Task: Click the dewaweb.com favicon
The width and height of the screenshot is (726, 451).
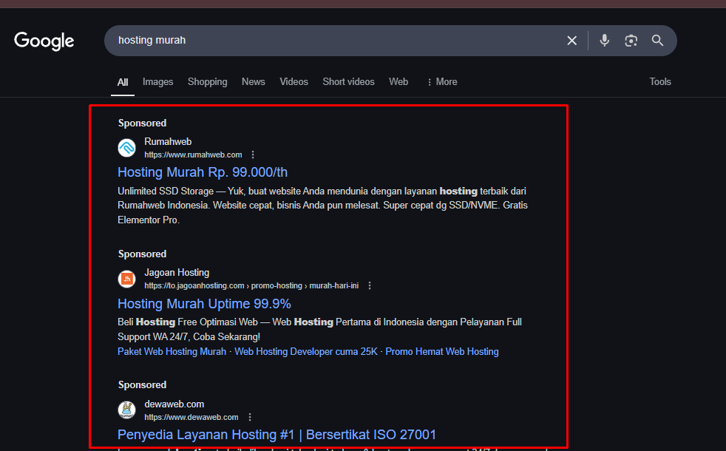Action: click(127, 410)
